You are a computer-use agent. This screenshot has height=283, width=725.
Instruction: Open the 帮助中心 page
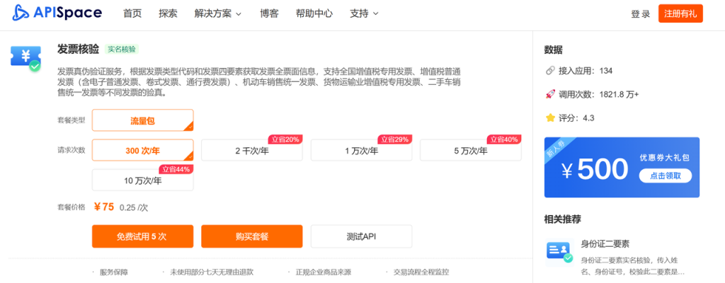(314, 13)
